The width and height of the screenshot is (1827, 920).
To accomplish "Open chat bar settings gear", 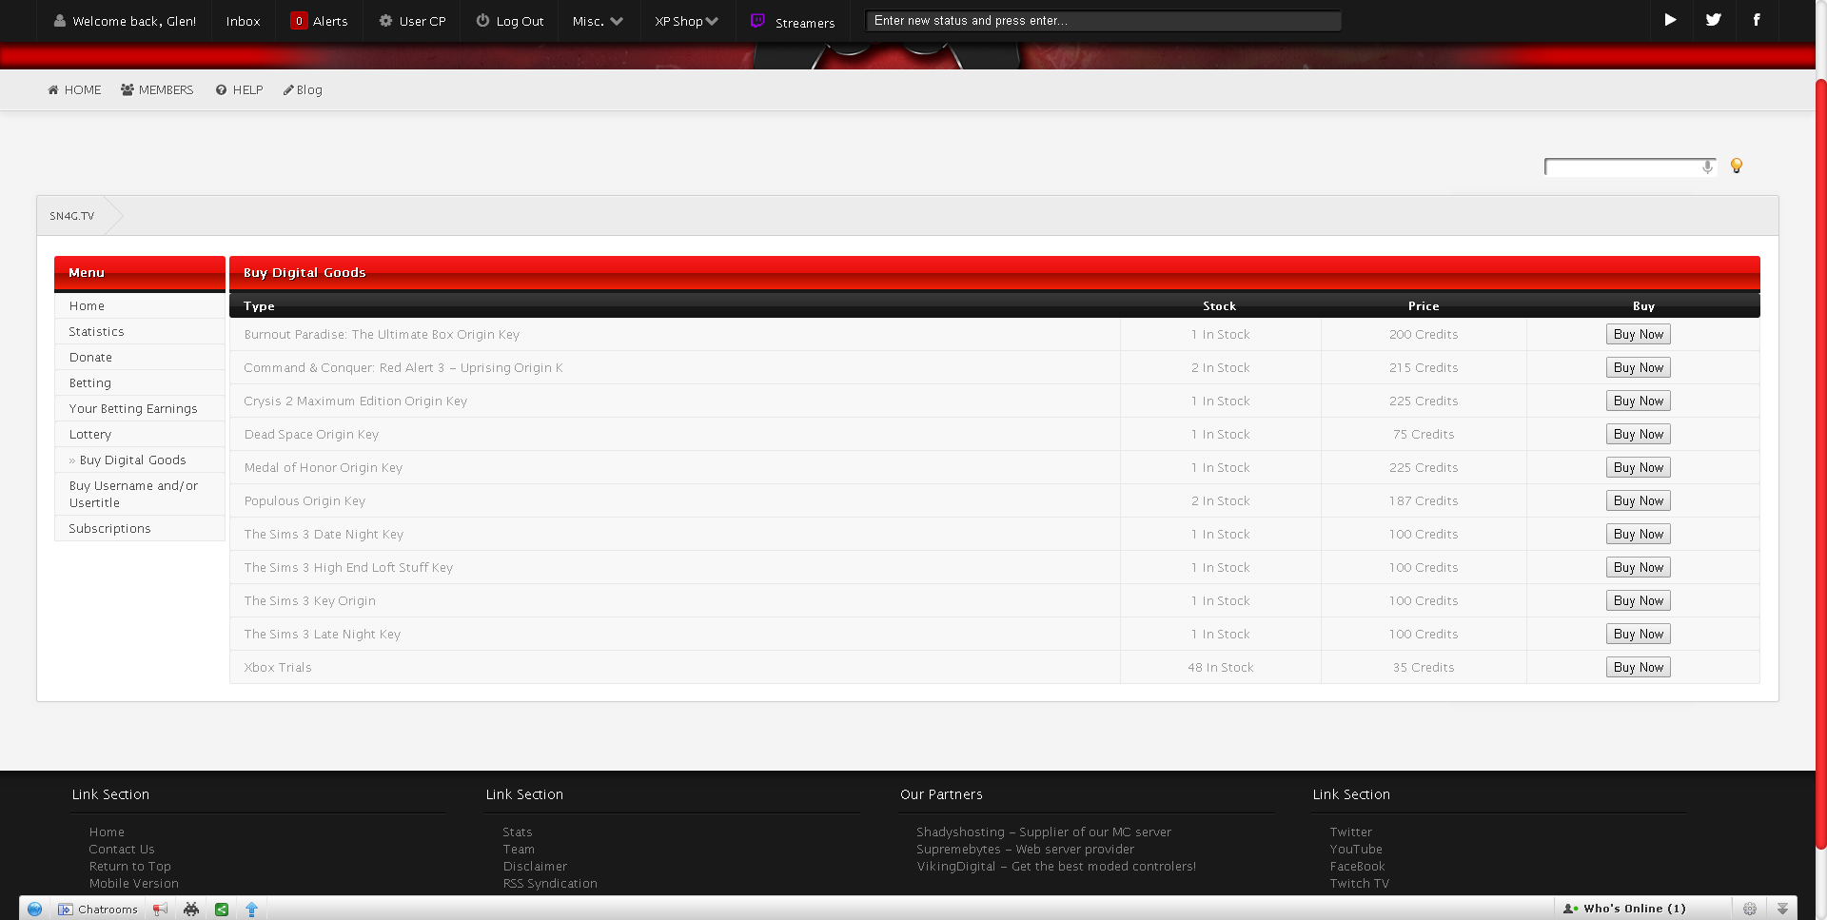I will [1750, 909].
